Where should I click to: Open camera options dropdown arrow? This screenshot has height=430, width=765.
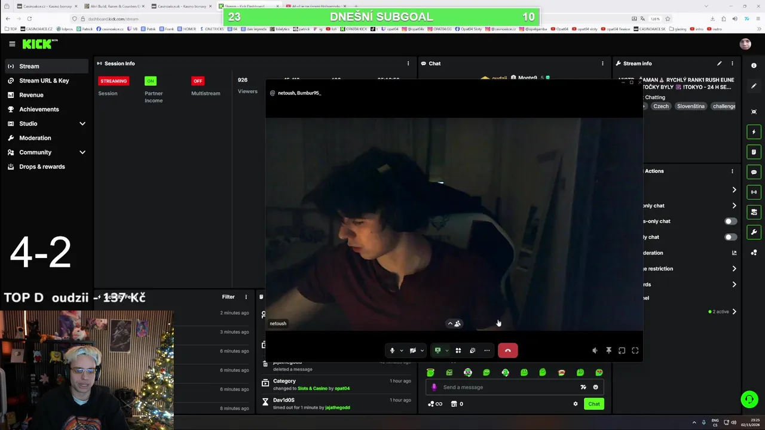(422, 351)
